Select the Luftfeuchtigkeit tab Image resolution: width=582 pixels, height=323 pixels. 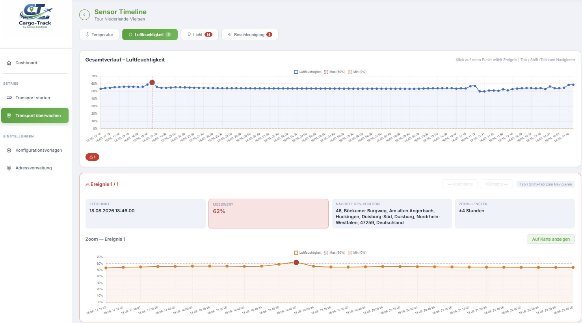pyautogui.click(x=150, y=35)
